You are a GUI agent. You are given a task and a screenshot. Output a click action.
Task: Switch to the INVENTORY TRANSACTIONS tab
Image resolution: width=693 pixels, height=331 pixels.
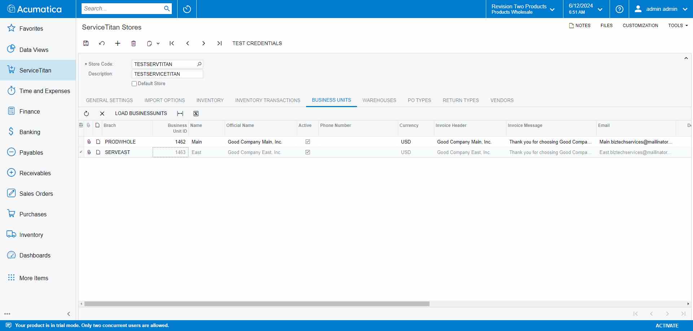(268, 100)
